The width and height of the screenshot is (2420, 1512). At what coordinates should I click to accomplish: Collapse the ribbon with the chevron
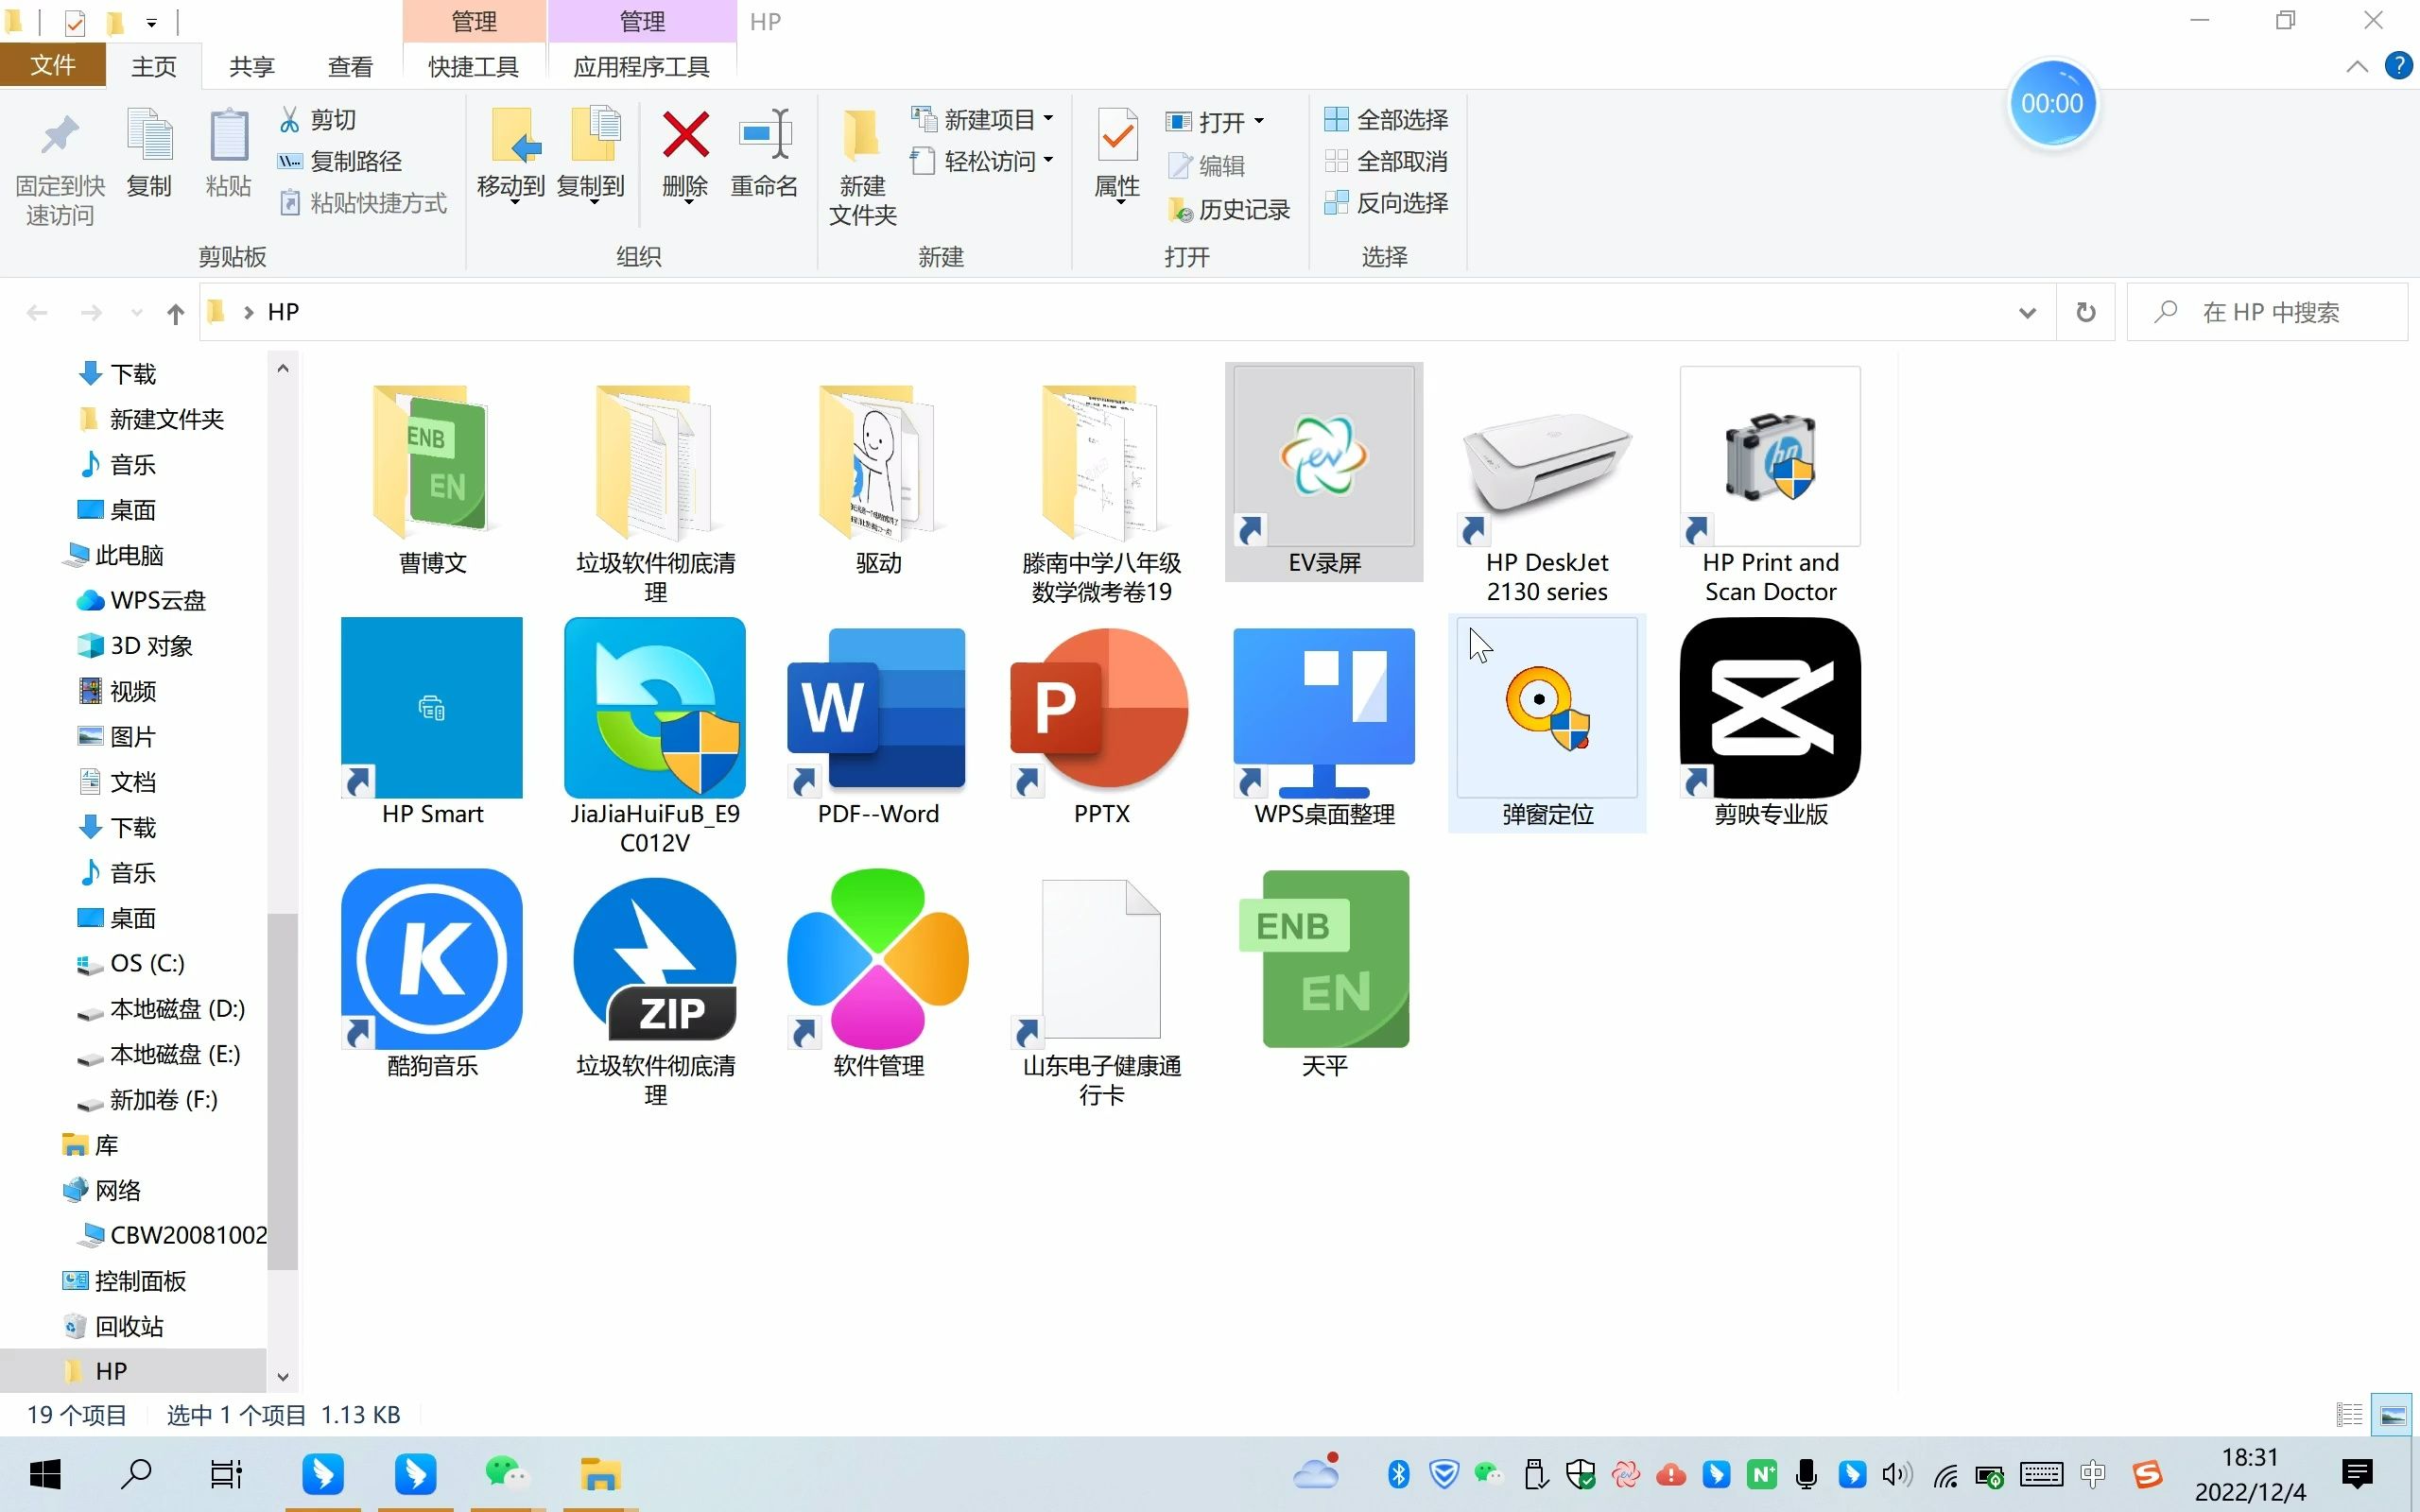[x=2357, y=66]
